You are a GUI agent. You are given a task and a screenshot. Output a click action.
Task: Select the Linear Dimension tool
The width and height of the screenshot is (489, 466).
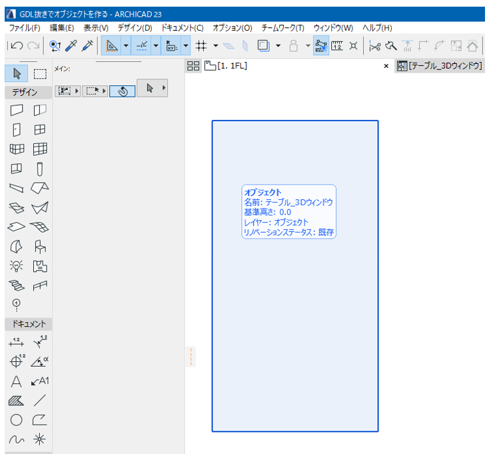17,343
